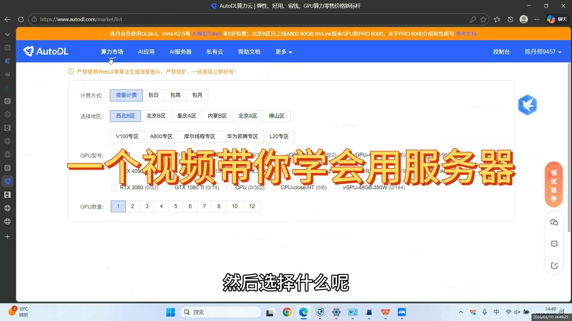572x321 pixels.
Task: Check the CPU-close-HT checkbox
Action: [x=274, y=188]
